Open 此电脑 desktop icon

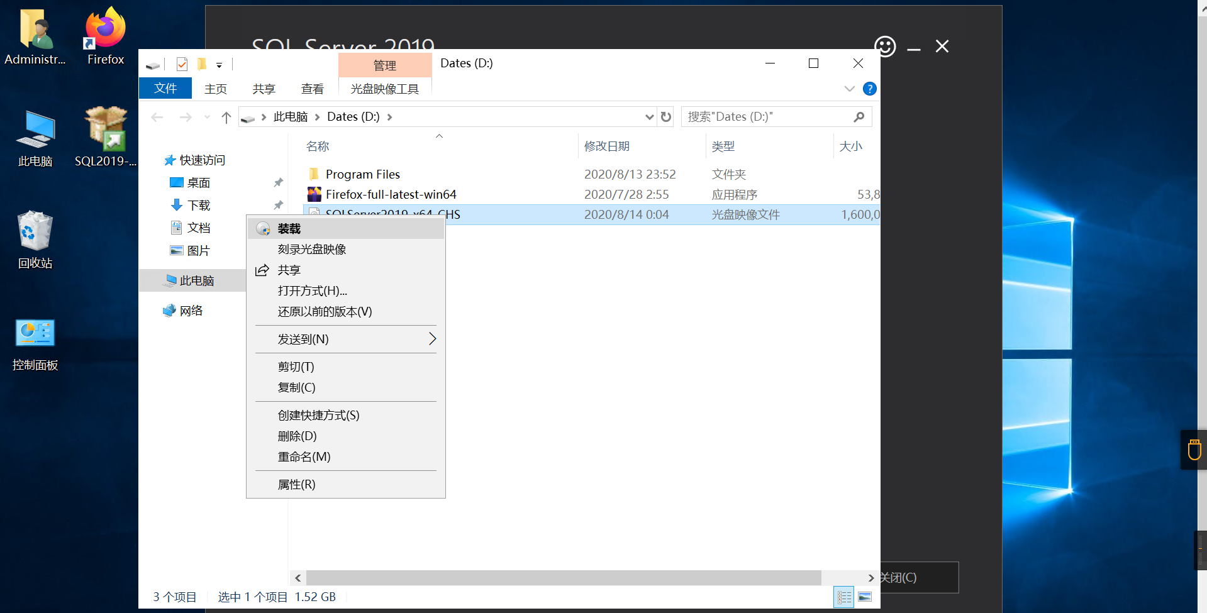(x=35, y=138)
